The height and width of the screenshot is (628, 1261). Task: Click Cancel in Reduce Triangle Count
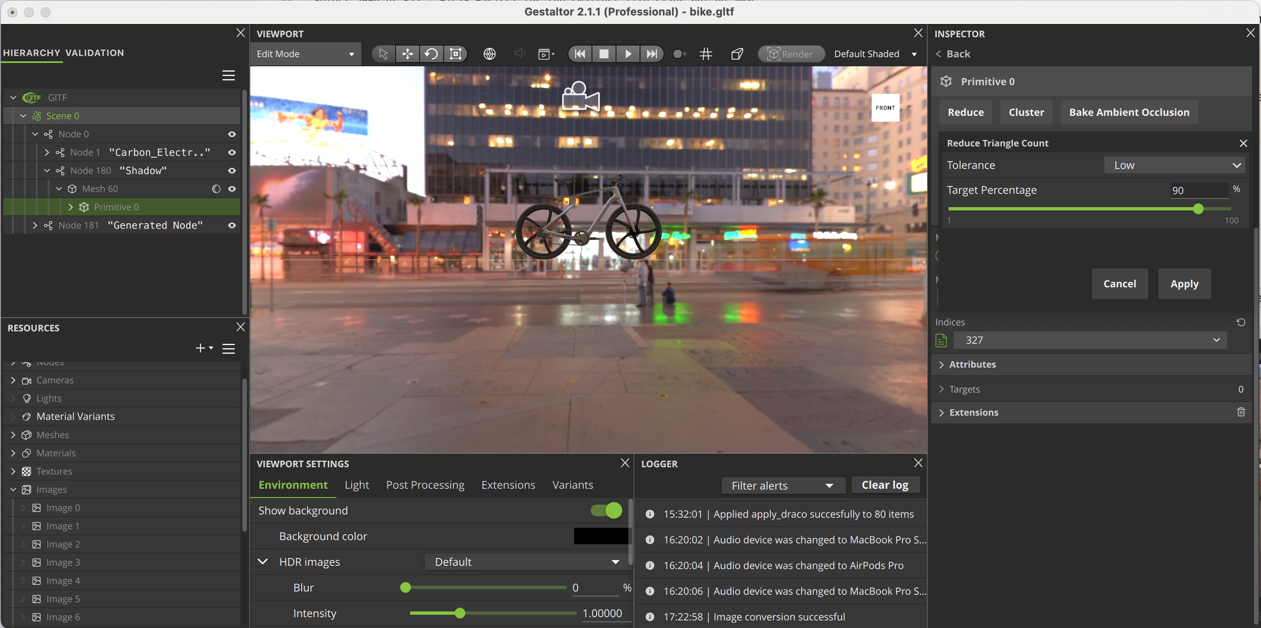point(1119,284)
